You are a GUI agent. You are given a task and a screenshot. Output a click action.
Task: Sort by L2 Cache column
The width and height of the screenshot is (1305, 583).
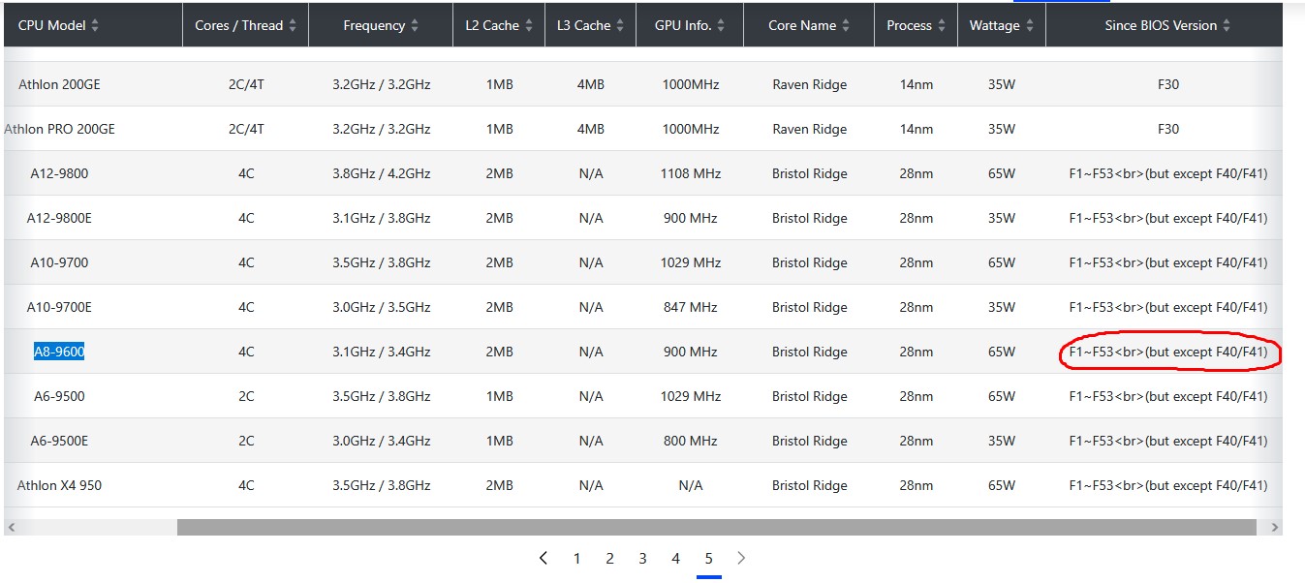[x=529, y=26]
